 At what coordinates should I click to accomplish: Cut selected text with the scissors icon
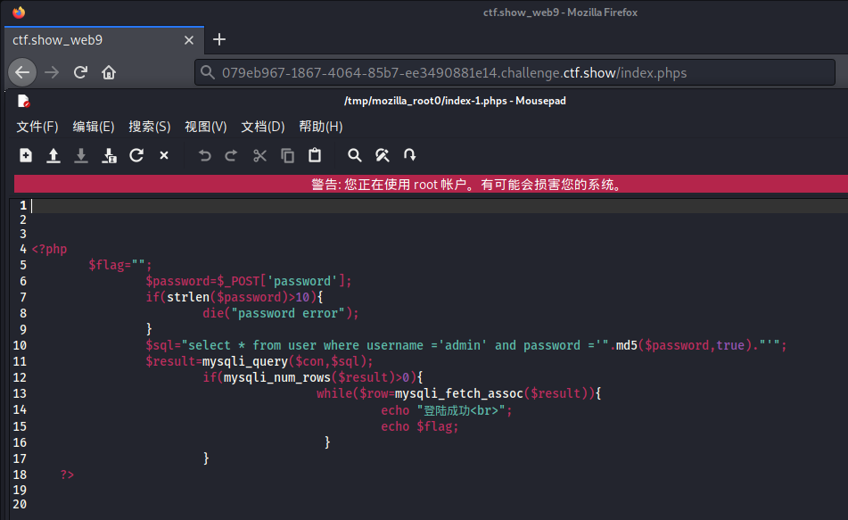[x=259, y=155]
